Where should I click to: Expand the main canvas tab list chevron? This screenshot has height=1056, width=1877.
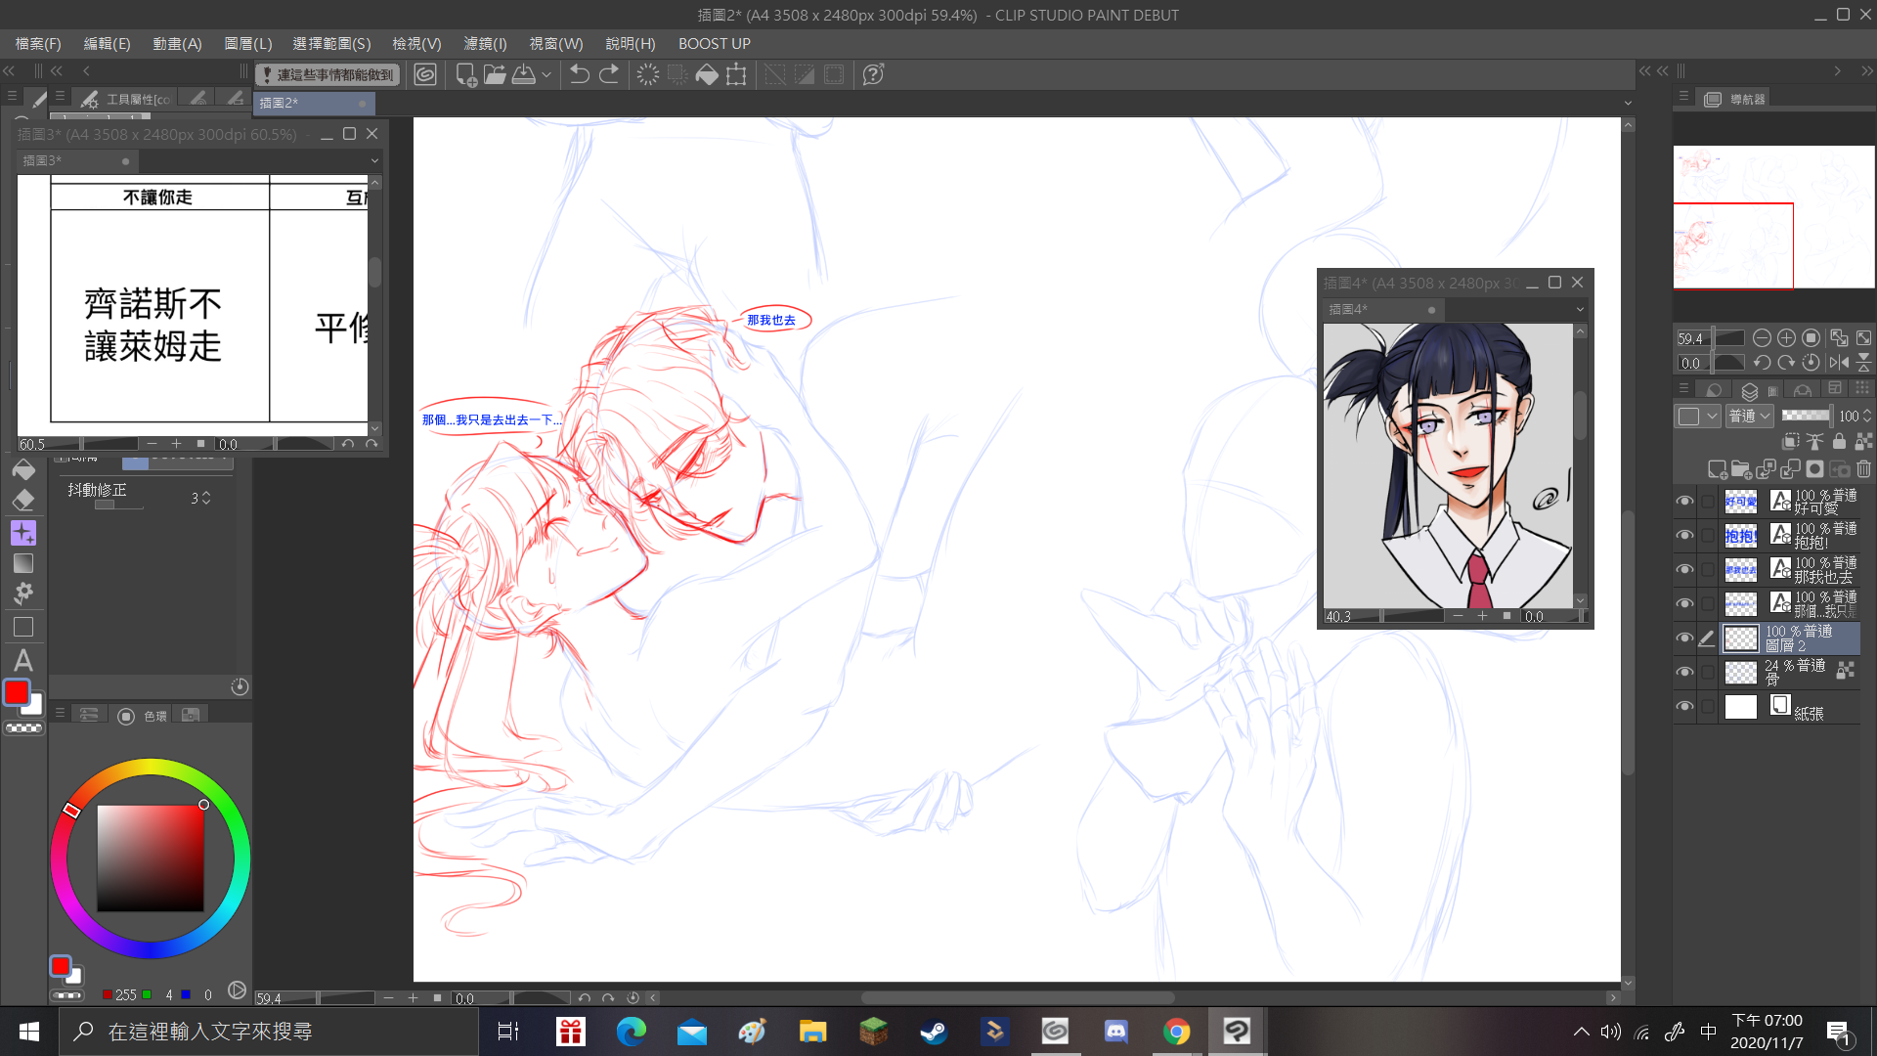tap(1628, 103)
